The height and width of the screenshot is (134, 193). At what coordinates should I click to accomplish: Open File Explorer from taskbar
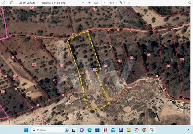click(x=129, y=130)
